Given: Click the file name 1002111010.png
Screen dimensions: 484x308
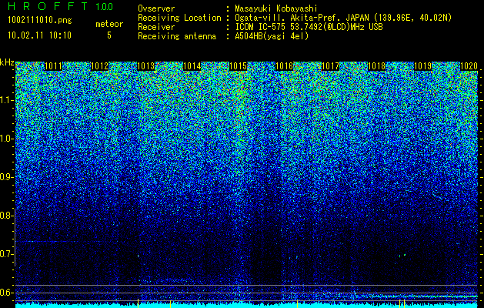Looking at the screenshot, I should tap(40, 21).
